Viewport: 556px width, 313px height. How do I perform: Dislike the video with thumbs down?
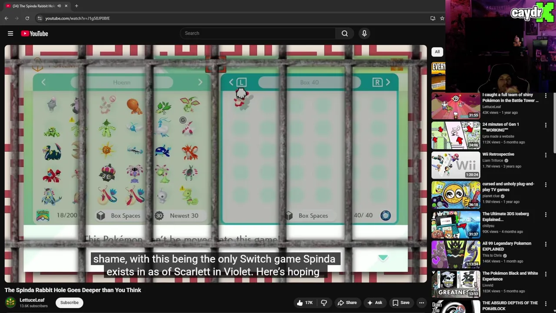coord(324,303)
